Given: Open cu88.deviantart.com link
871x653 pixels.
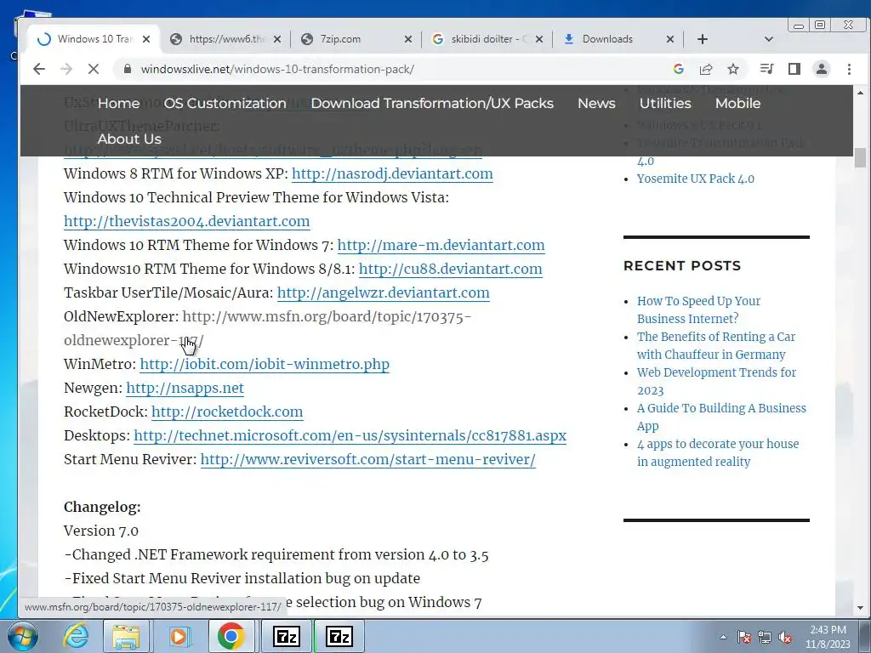Looking at the screenshot, I should click(451, 270).
